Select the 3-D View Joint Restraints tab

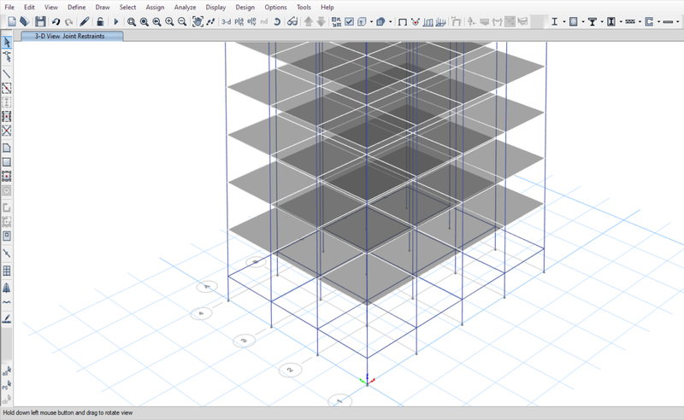[73, 36]
